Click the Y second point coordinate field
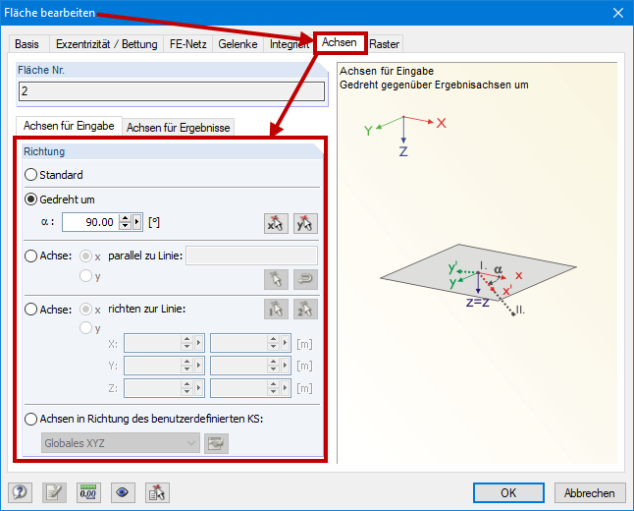 click(238, 366)
